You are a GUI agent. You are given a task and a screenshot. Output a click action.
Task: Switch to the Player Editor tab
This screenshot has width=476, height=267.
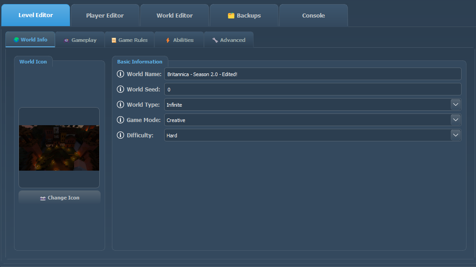pos(105,15)
